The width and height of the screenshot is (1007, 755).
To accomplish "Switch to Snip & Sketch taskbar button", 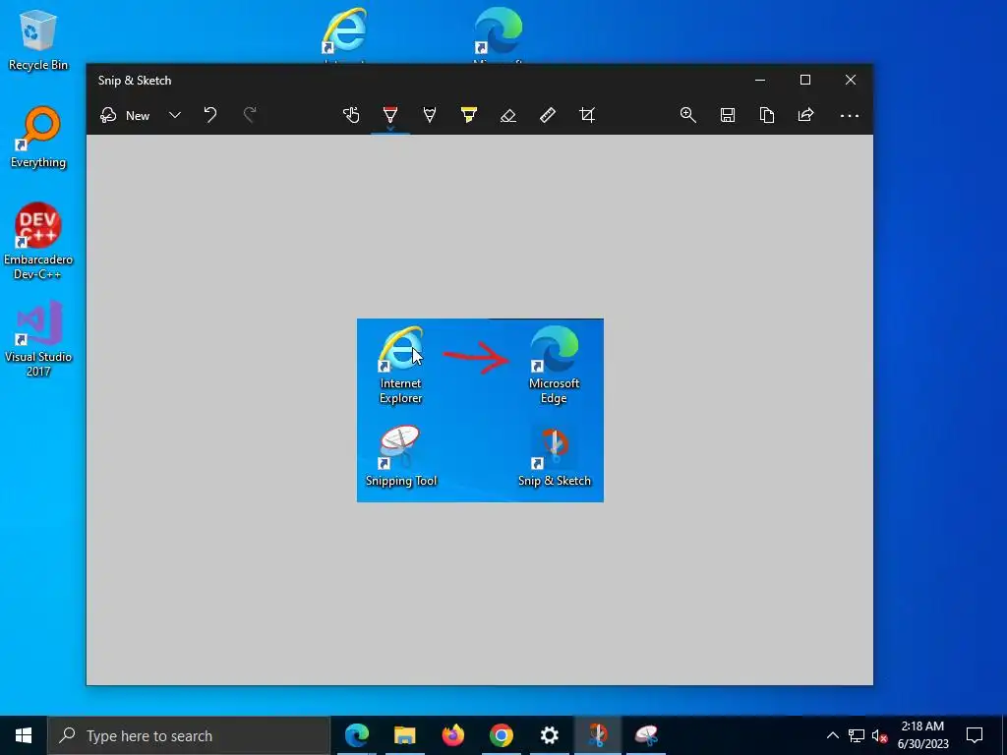I will 597,735.
